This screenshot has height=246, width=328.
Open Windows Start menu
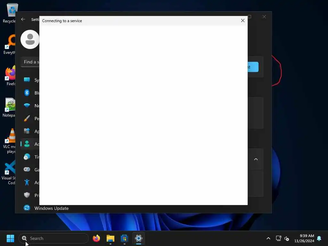(x=10, y=238)
